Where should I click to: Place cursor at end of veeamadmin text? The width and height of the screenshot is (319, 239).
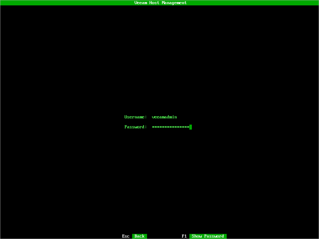(177, 117)
